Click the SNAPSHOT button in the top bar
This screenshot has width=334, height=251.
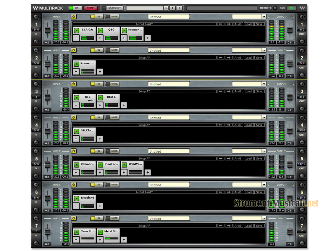113,8
